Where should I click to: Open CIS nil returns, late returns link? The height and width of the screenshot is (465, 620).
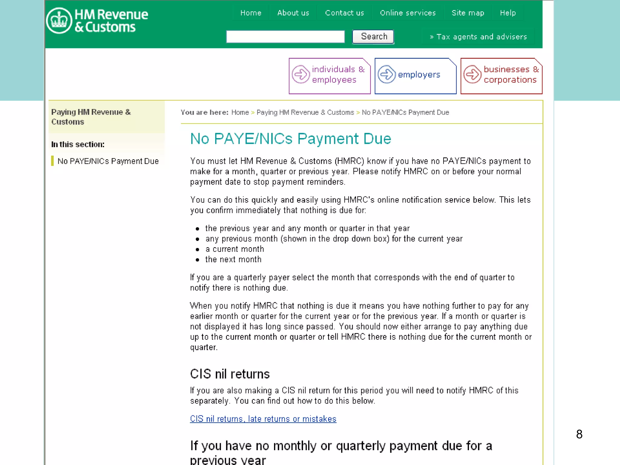[x=263, y=419]
